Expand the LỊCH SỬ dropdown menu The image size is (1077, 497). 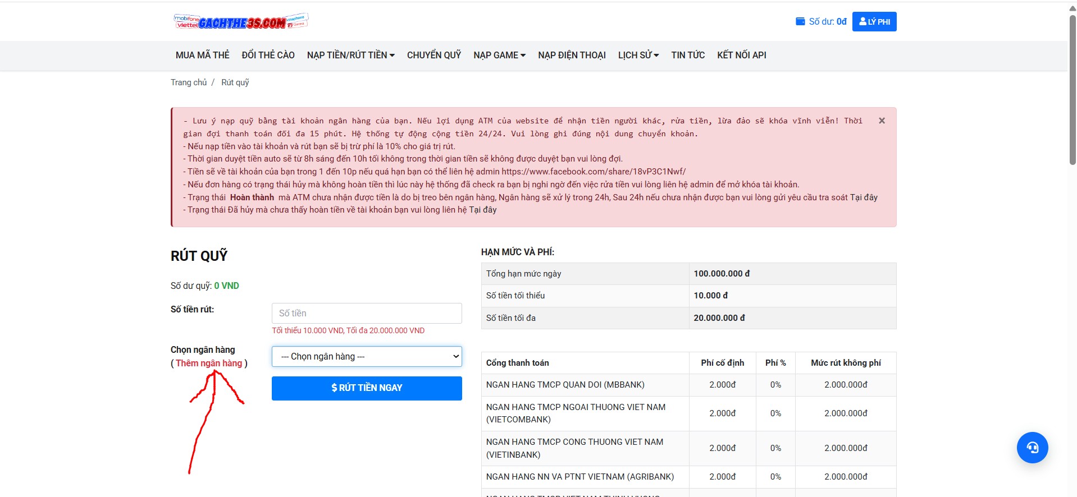click(638, 55)
